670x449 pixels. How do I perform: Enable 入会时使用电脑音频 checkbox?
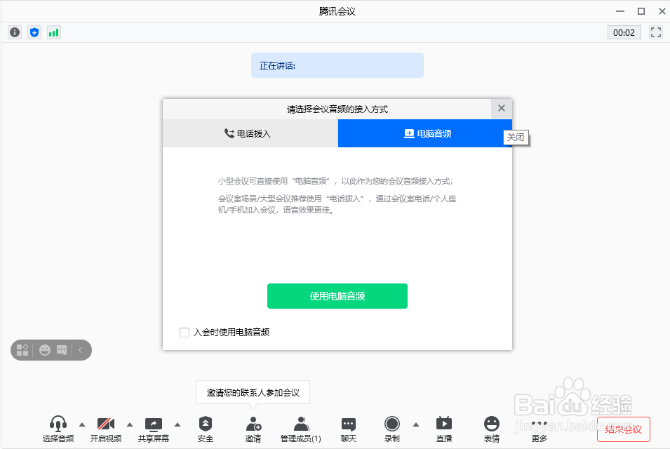185,333
